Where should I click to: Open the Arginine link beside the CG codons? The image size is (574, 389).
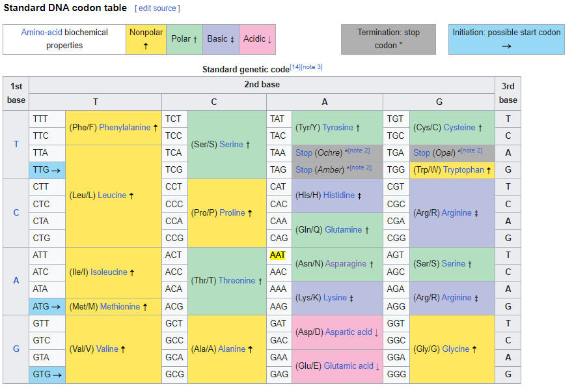tap(456, 212)
